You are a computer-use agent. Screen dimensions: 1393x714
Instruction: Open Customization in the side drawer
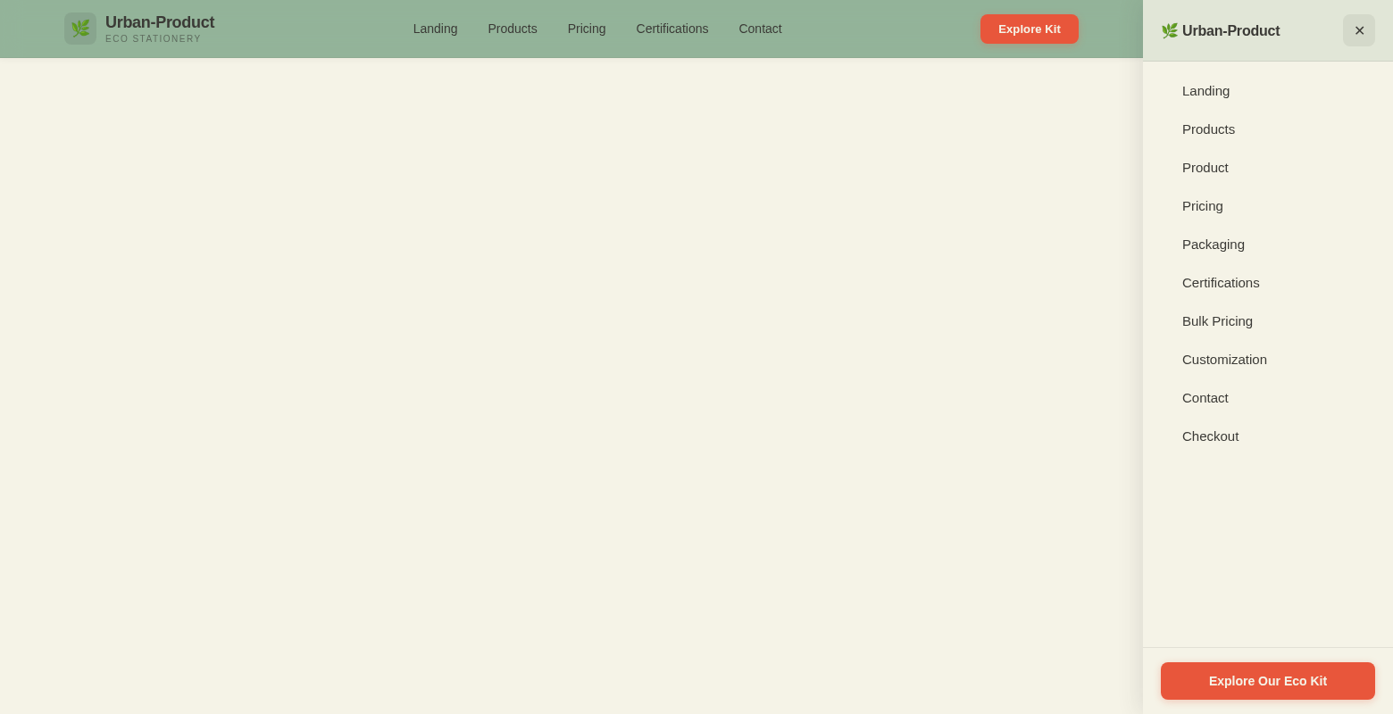tap(1268, 360)
